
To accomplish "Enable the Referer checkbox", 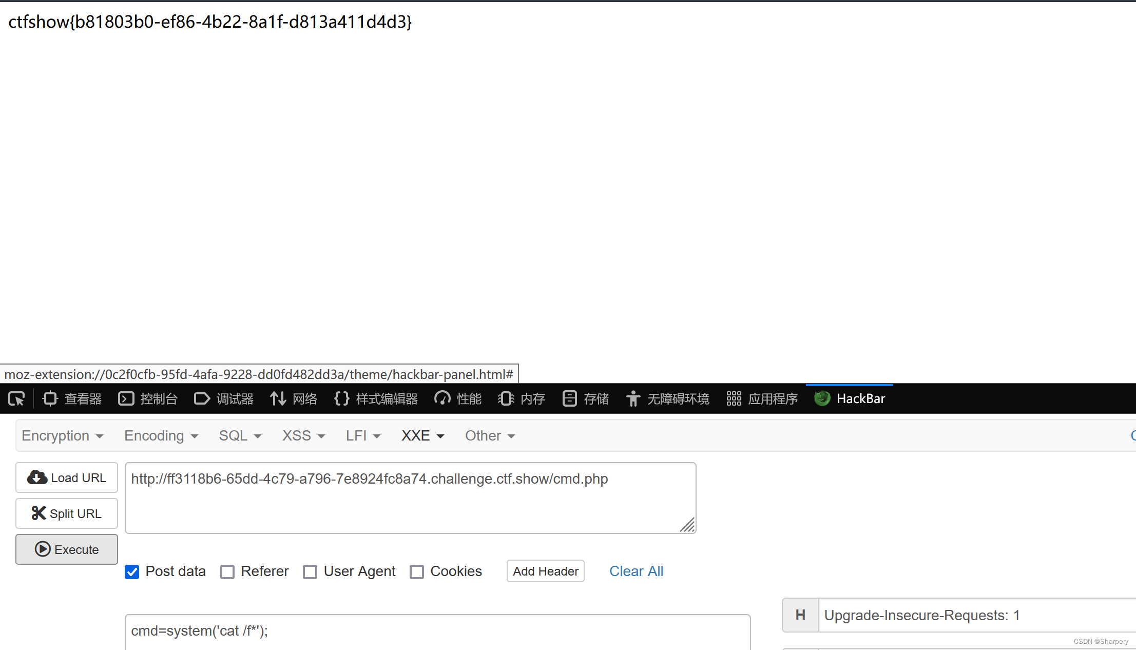I will [x=227, y=572].
